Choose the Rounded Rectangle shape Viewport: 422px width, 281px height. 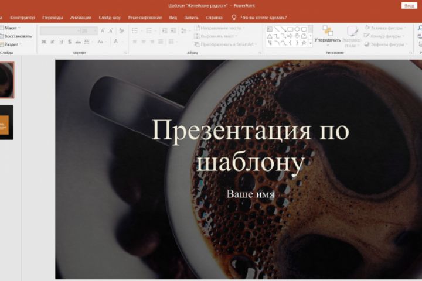[x=304, y=29]
